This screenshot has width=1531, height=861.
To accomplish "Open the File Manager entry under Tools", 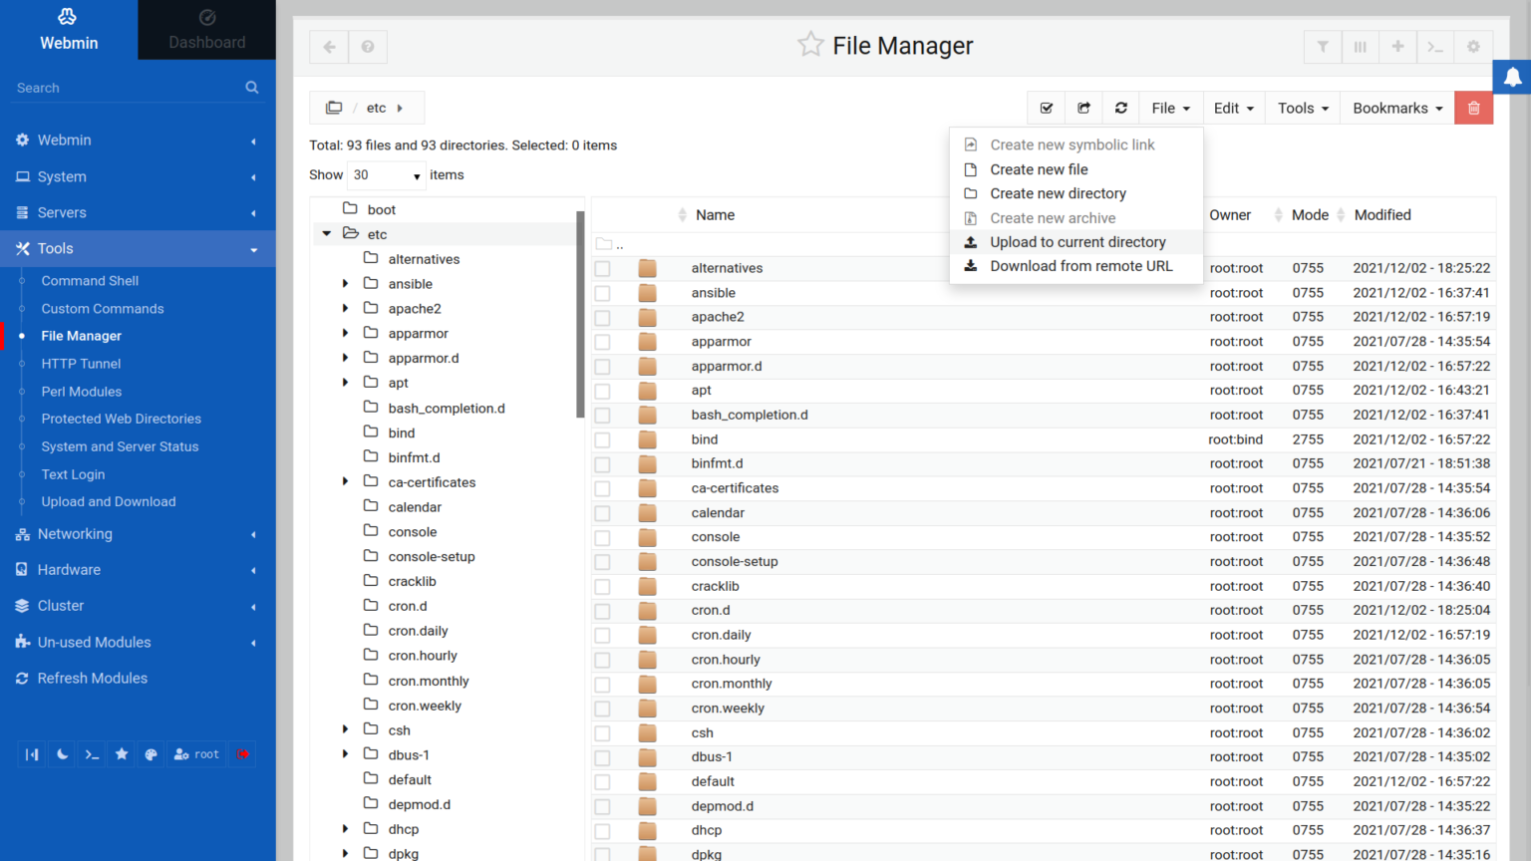I will [81, 336].
